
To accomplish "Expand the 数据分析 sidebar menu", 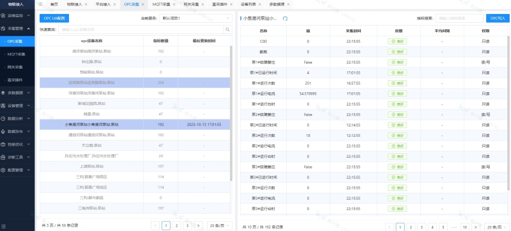I will [x=29, y=118].
